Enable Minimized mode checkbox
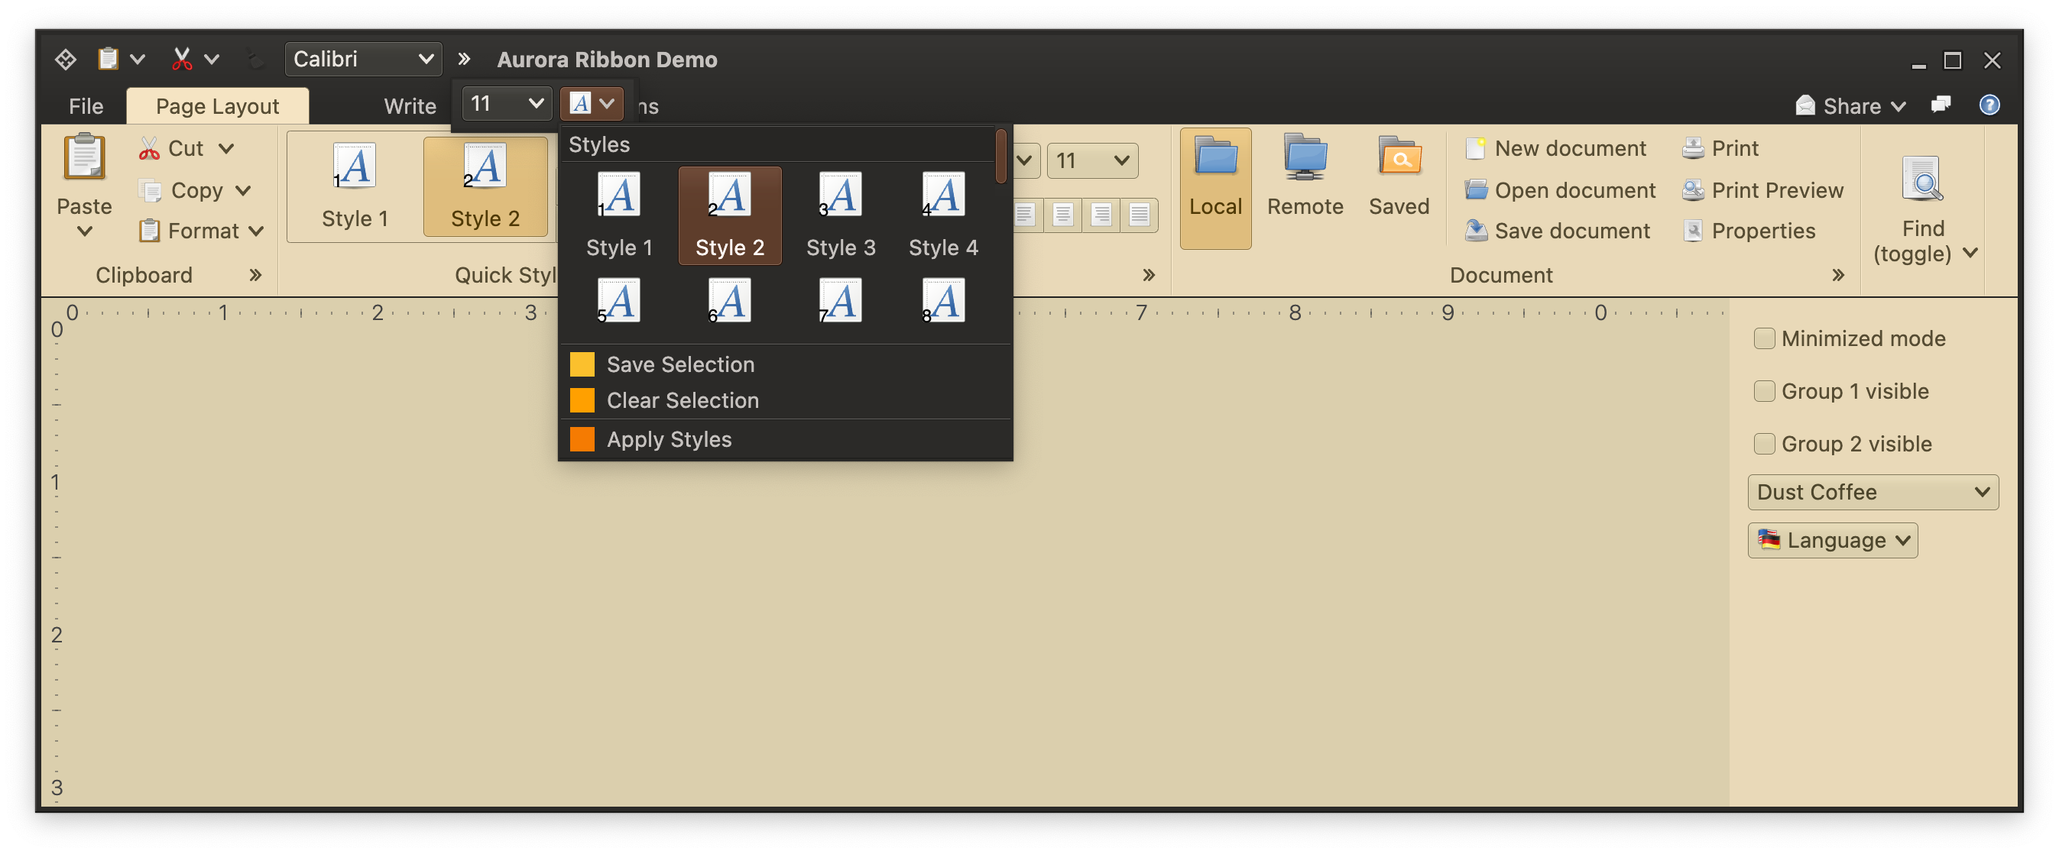 (1764, 338)
